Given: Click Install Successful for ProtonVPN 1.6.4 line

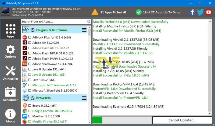Looking at the screenshot, I should (121, 98).
